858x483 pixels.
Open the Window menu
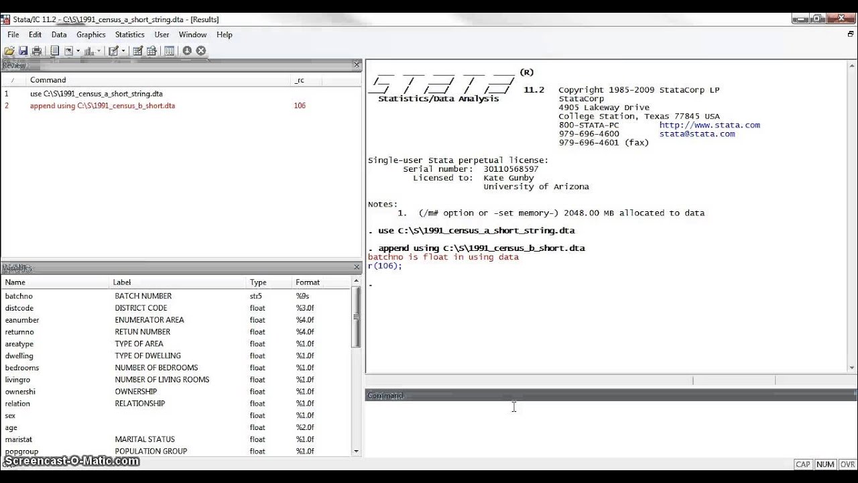pos(192,35)
